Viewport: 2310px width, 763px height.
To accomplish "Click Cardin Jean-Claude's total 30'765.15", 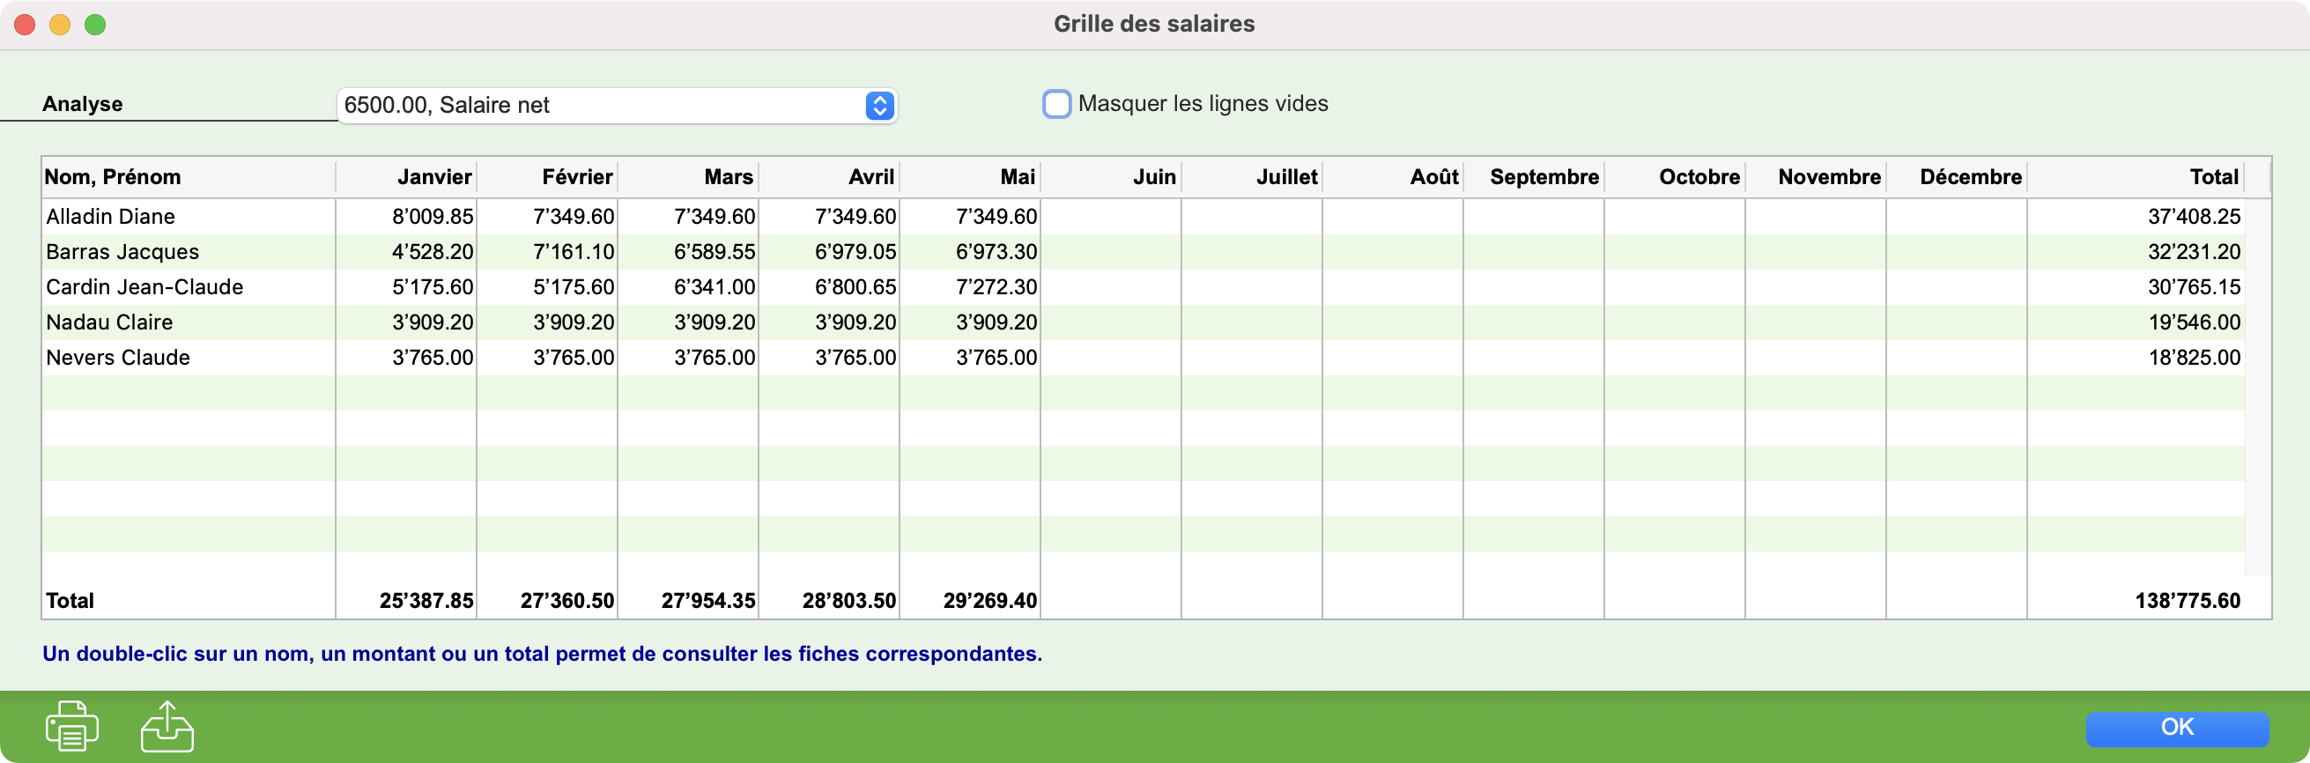I will 2194,287.
